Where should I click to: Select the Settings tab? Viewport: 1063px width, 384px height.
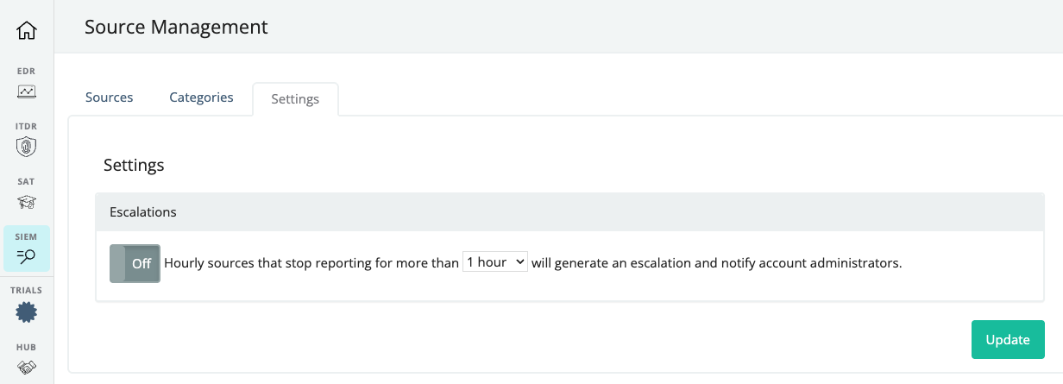point(295,99)
